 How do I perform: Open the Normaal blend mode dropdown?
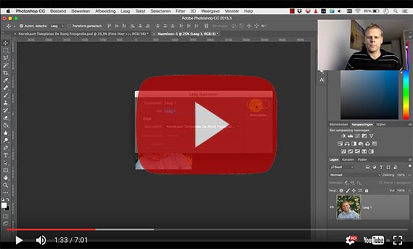click(355, 175)
